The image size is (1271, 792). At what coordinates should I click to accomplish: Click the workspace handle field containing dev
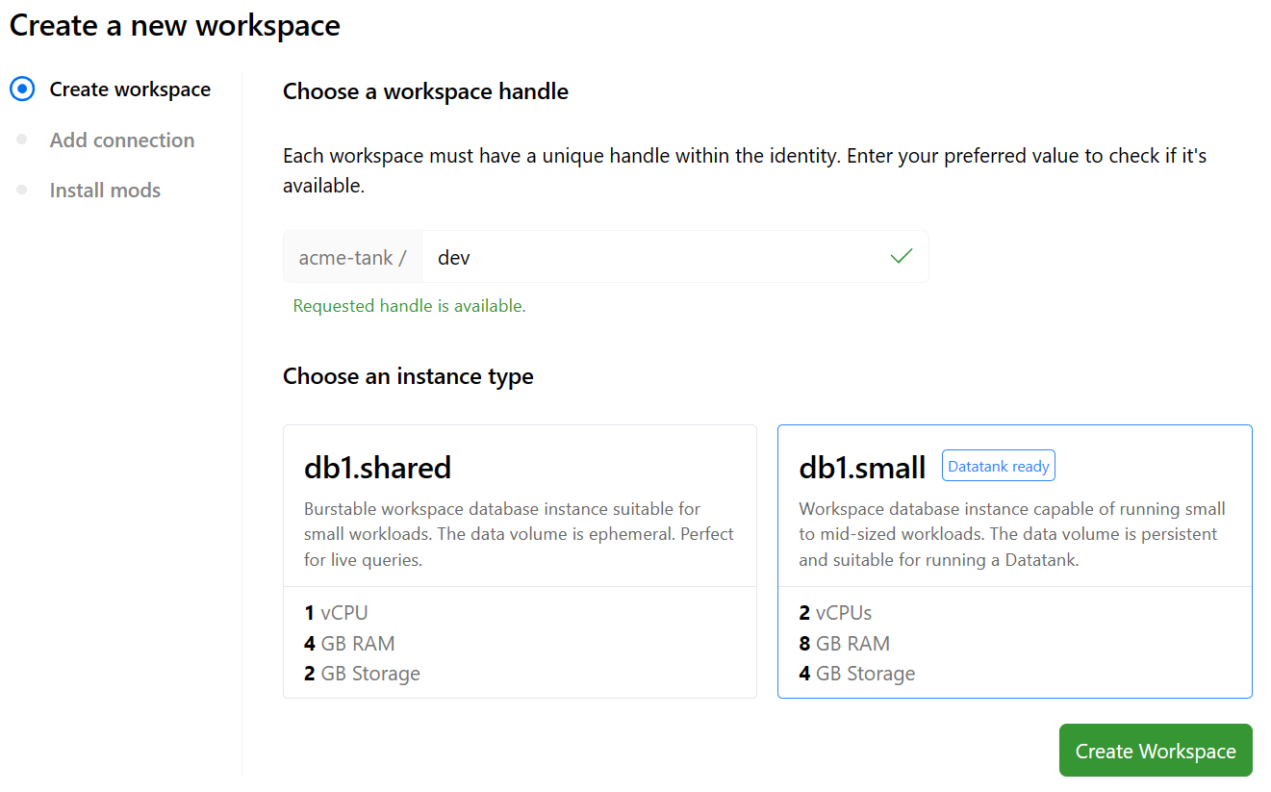click(x=675, y=257)
